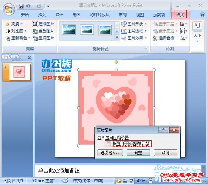This screenshot has height=185, width=208.
Task: Click the notes area 单击此处添加备注
Action: pyautogui.click(x=59, y=170)
